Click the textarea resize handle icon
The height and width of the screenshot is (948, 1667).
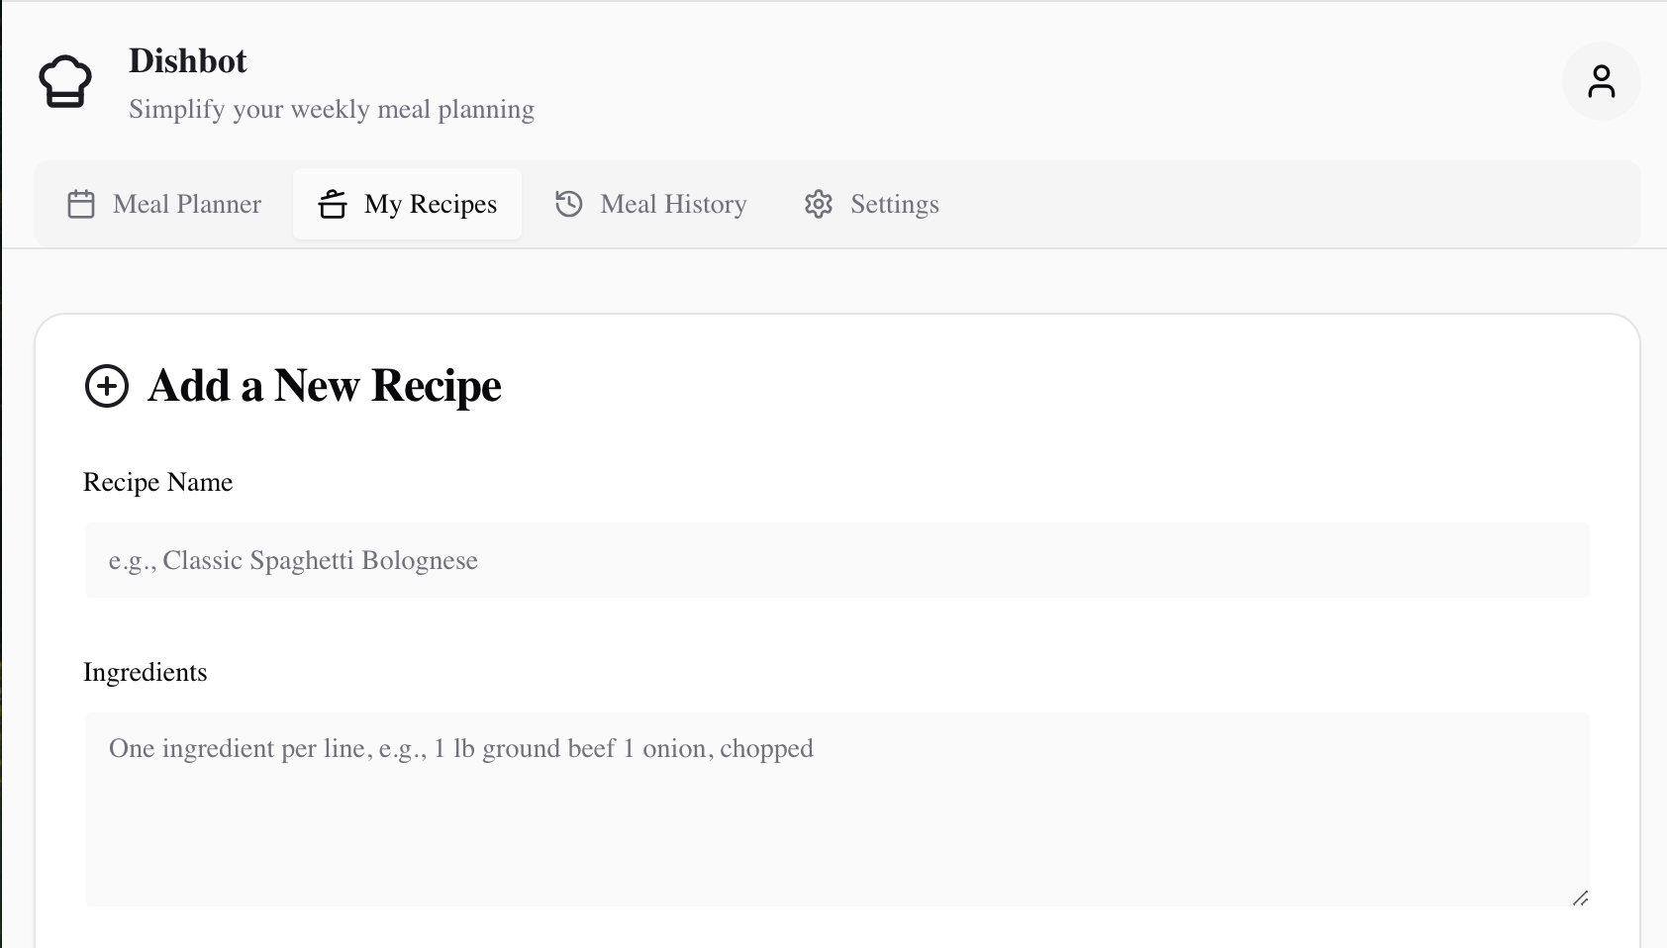coord(1582,900)
